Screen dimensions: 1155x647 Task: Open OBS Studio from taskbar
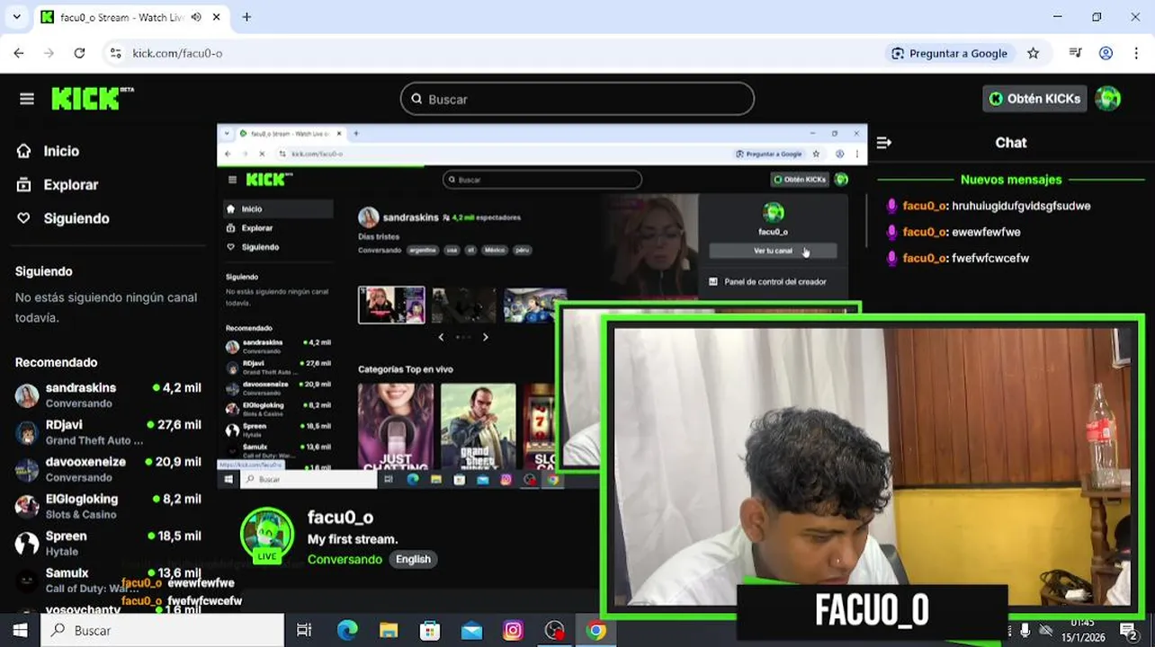(x=554, y=630)
